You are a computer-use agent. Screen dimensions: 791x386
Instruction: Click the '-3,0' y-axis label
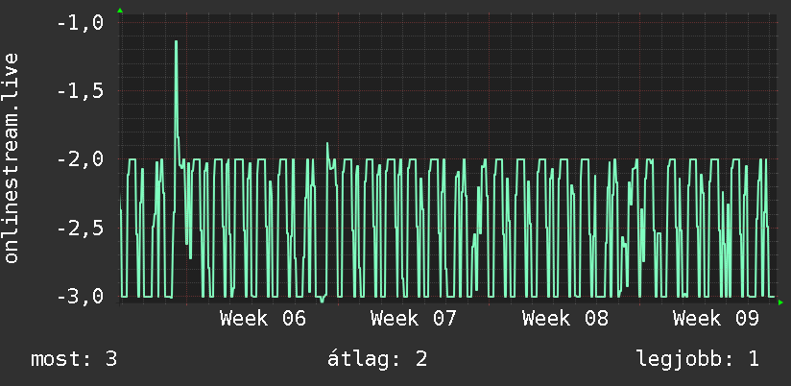click(x=81, y=296)
